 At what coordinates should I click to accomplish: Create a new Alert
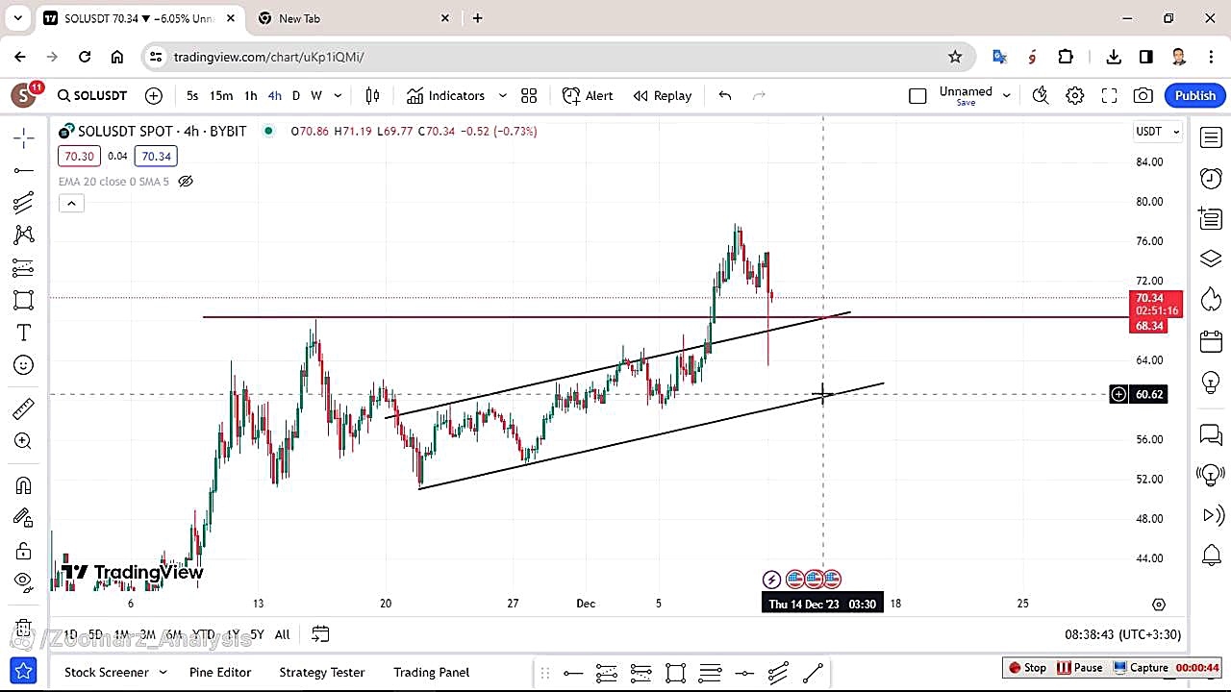(588, 95)
